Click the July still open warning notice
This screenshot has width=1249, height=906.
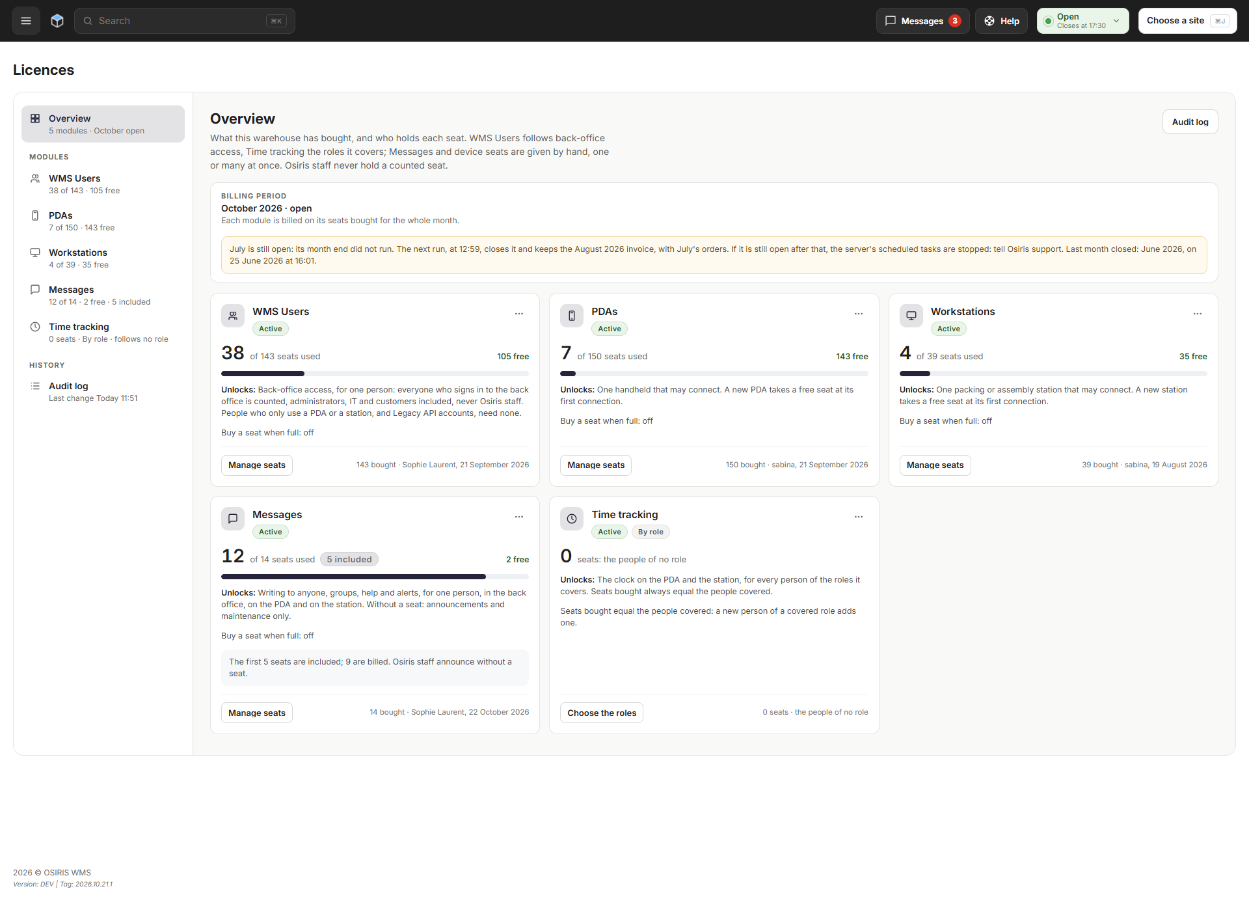714,255
